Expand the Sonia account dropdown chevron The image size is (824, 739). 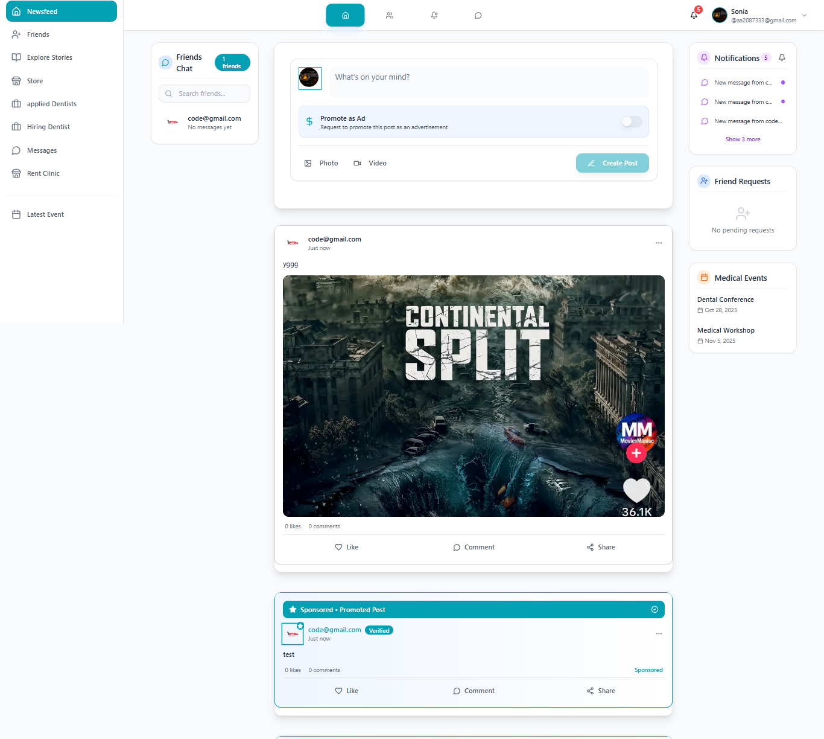tap(804, 15)
